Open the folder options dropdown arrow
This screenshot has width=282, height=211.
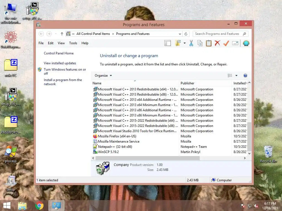click(185, 43)
